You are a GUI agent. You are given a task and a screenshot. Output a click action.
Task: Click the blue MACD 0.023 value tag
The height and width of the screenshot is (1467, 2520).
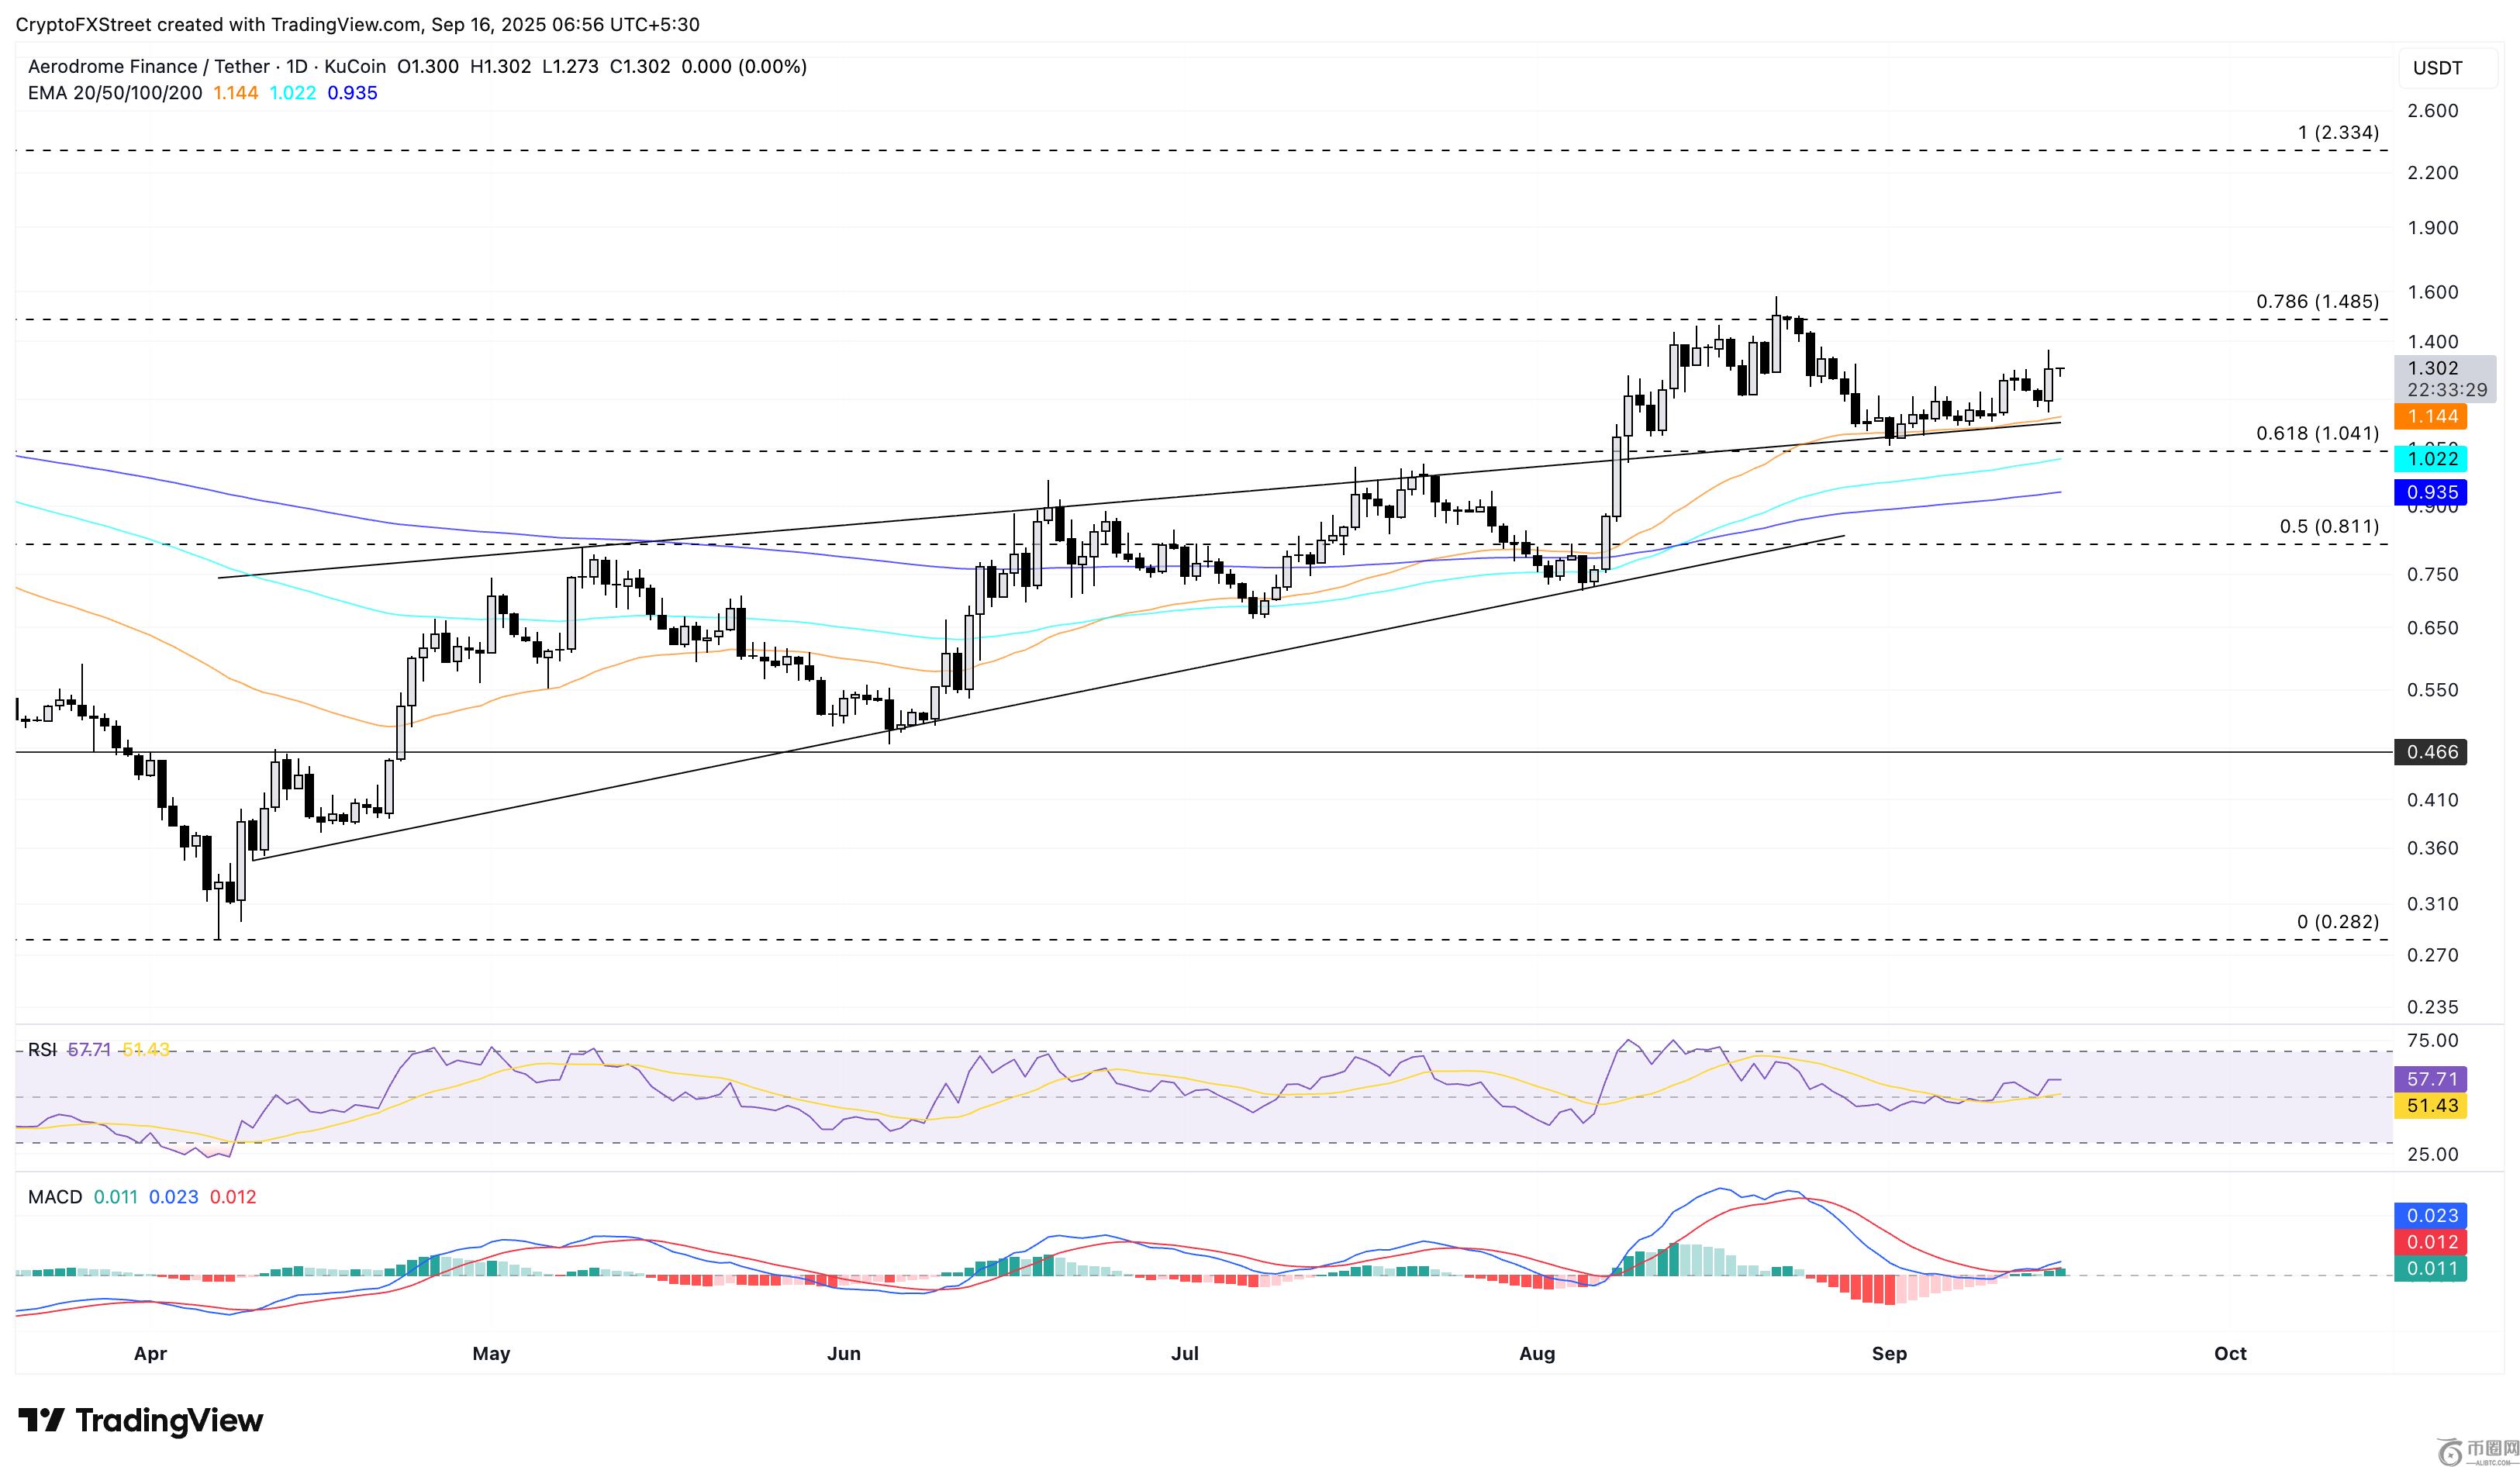coord(2430,1216)
